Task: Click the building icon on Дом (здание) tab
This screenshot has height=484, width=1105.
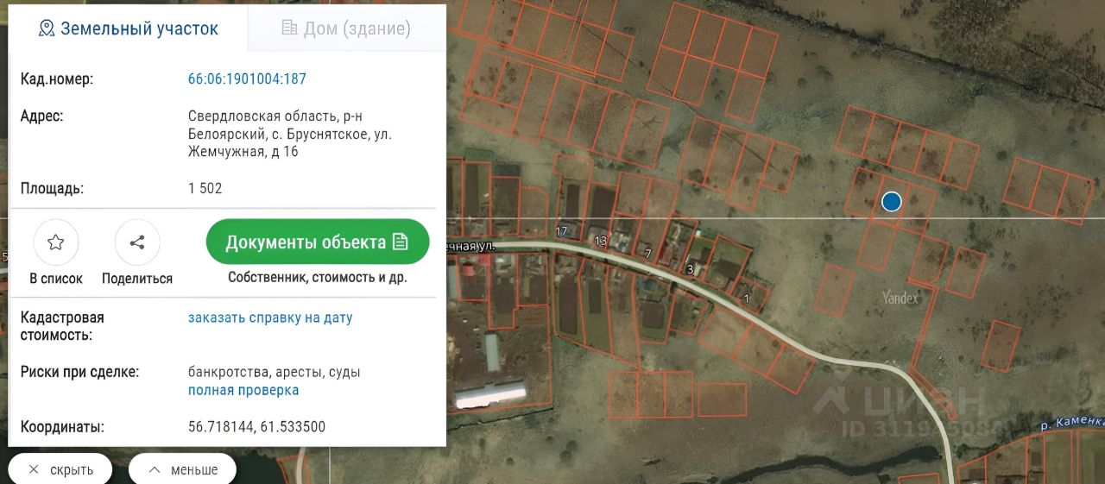Action: pos(289,28)
